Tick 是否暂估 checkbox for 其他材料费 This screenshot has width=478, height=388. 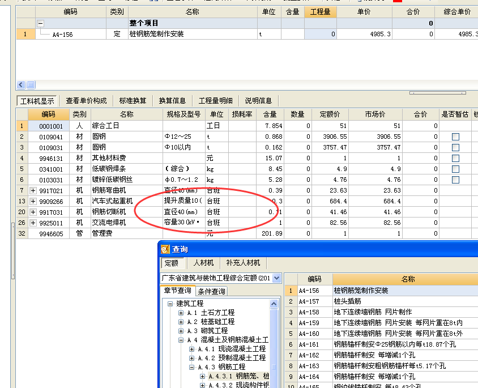click(455, 158)
